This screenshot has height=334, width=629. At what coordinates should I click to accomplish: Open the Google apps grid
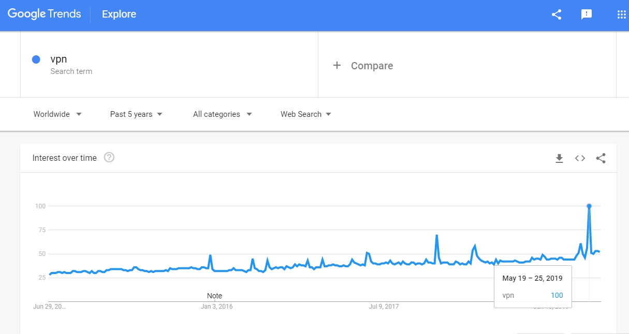[621, 14]
